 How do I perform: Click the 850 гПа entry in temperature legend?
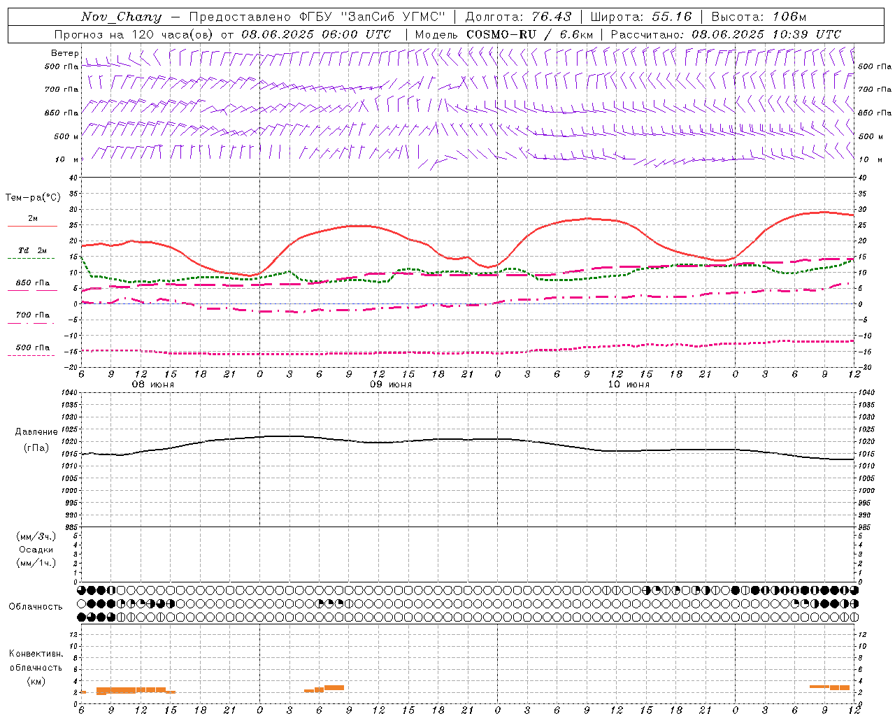pyautogui.click(x=33, y=283)
